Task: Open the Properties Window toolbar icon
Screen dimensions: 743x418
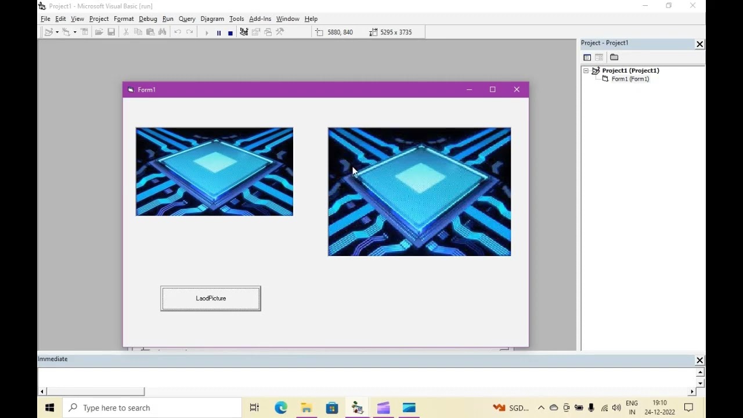Action: (x=256, y=33)
